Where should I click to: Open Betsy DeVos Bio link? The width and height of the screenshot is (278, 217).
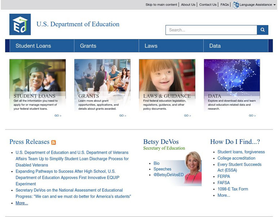[x=156, y=163]
